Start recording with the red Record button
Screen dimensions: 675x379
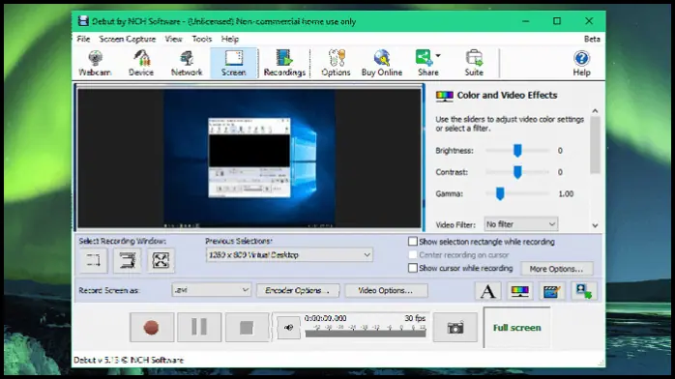[152, 328]
